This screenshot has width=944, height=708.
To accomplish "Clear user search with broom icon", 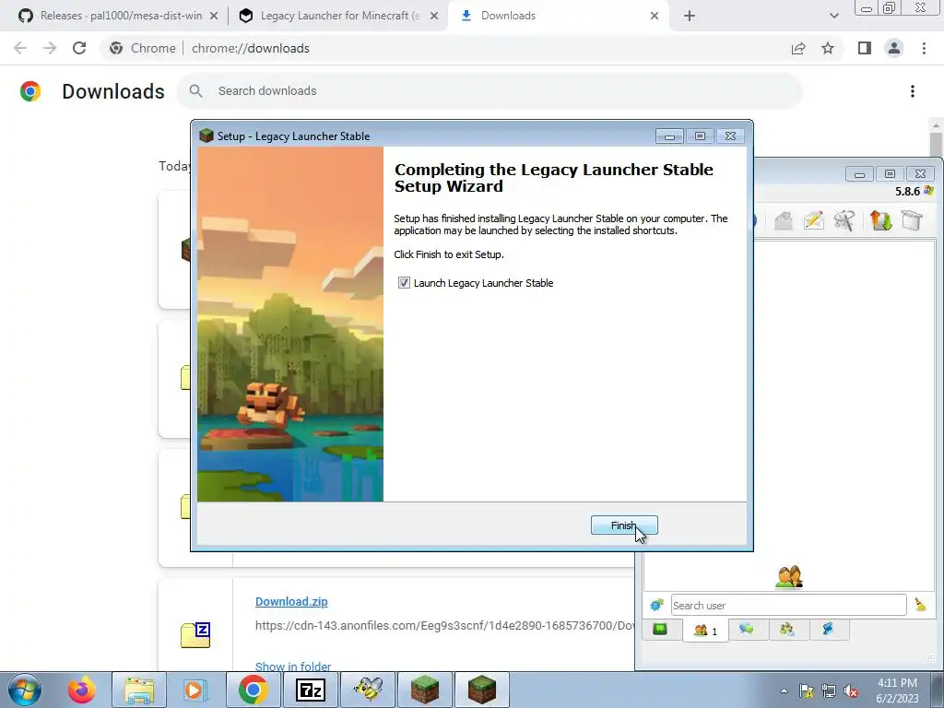I will point(921,605).
